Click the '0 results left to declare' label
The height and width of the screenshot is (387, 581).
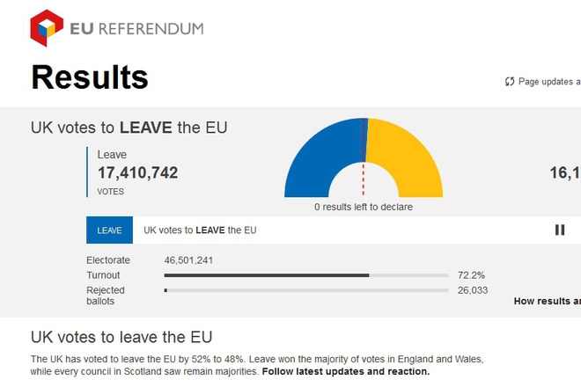coord(363,207)
